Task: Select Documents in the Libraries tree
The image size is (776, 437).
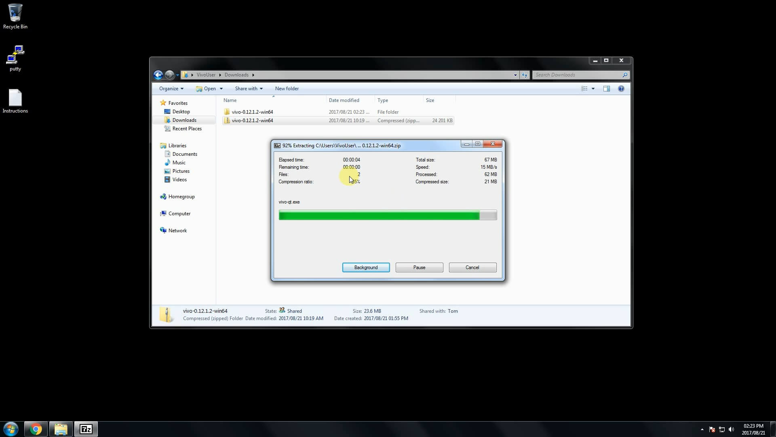Action: (184, 154)
